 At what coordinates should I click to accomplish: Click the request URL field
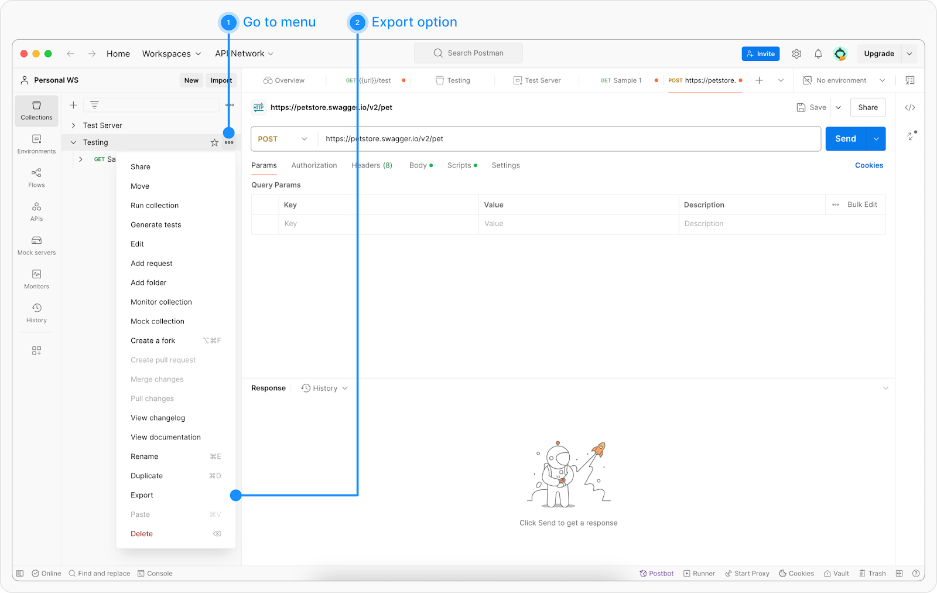point(568,139)
